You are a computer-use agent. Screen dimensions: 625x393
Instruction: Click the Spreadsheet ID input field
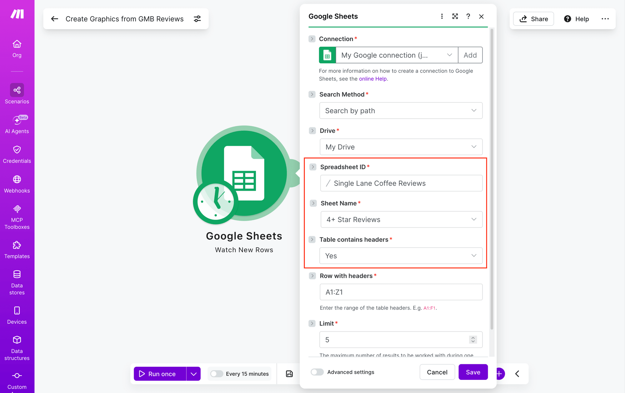[x=401, y=183]
